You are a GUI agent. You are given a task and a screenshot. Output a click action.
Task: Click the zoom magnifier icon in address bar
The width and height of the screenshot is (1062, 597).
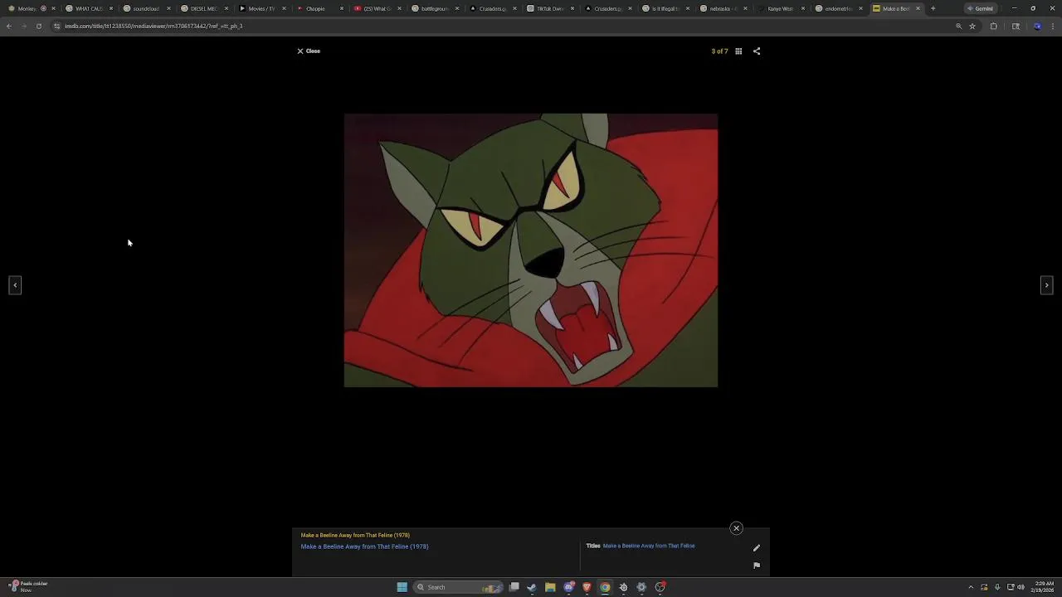(958, 26)
